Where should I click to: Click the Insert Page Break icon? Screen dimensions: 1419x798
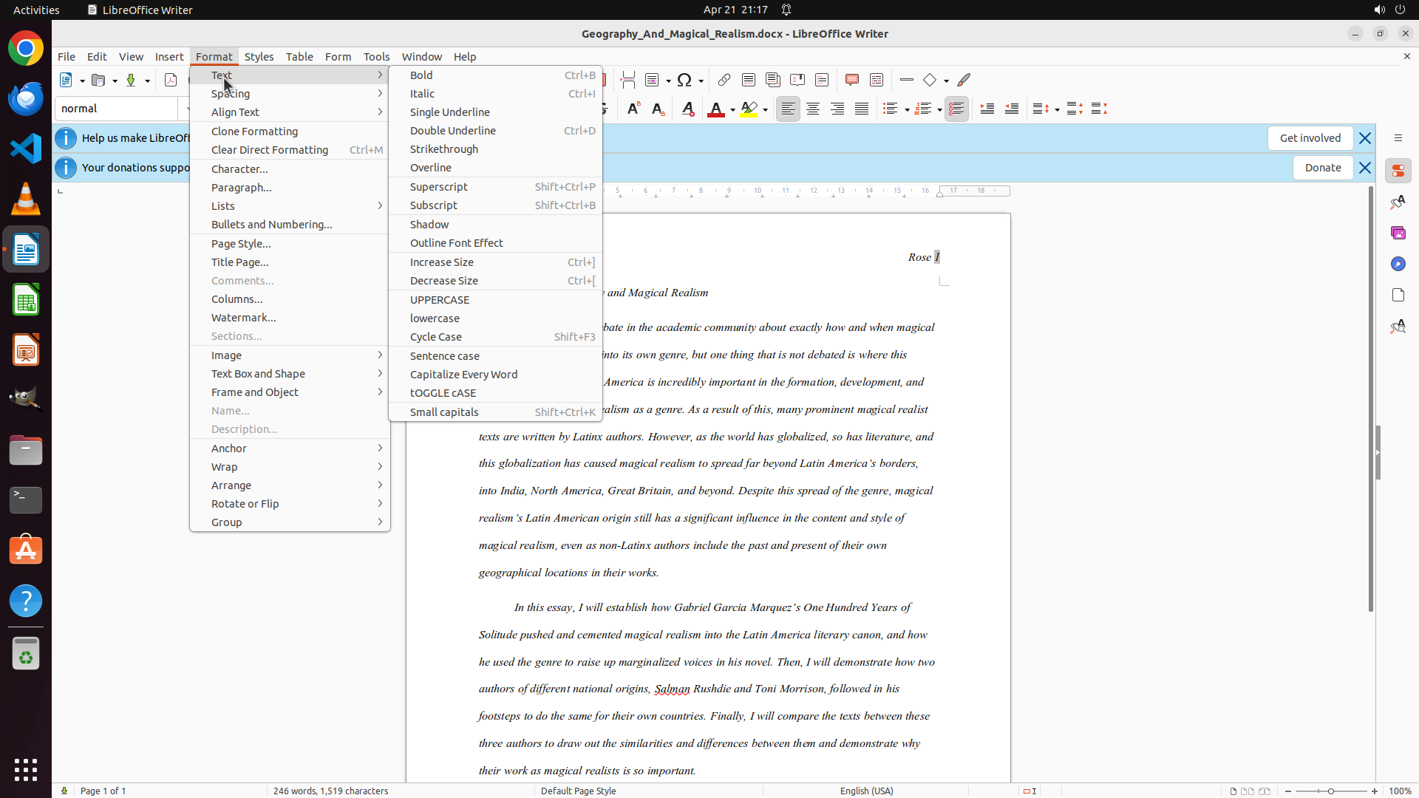(627, 80)
